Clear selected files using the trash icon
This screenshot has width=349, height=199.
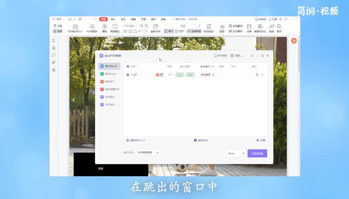(128, 140)
